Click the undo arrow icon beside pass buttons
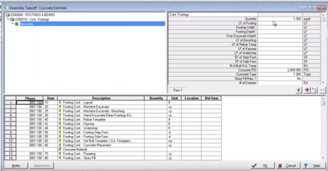Screen dimensions: 328x171 pos(322,90)
